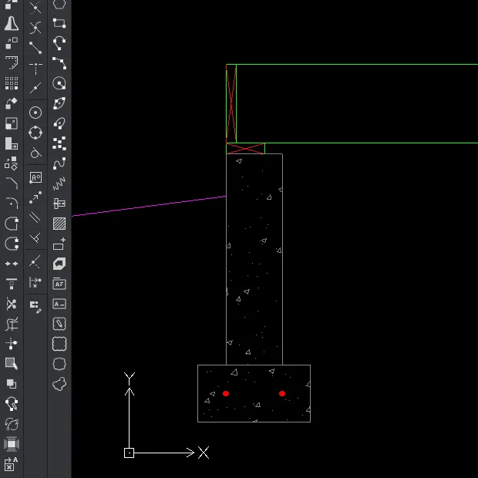Viewport: 478px width, 478px height.
Task: Select the Edit Polyline tool with pencil
Action: (12, 404)
